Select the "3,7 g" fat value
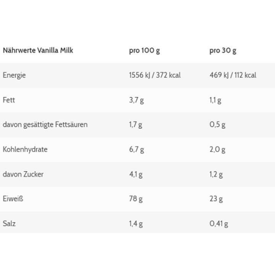This screenshot has width=275, height=275. tap(136, 100)
